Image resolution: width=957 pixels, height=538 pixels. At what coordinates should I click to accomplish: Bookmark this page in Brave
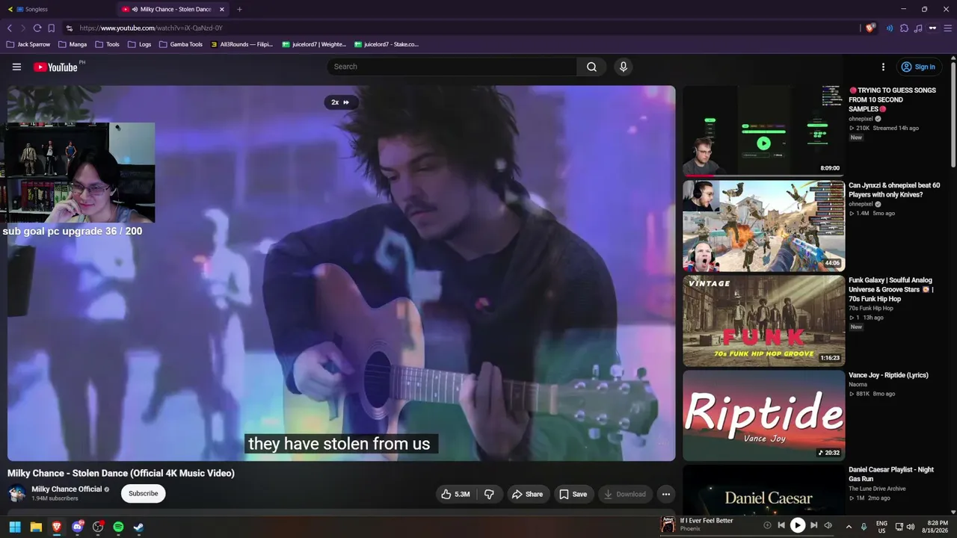[51, 28]
